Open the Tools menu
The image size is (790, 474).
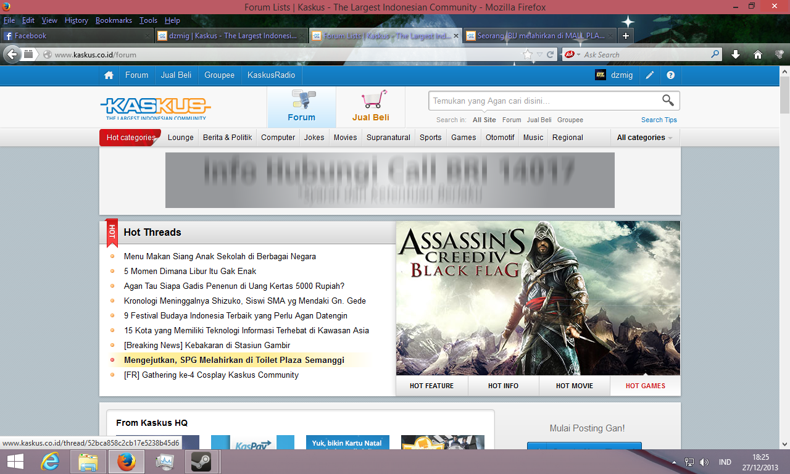[148, 20]
